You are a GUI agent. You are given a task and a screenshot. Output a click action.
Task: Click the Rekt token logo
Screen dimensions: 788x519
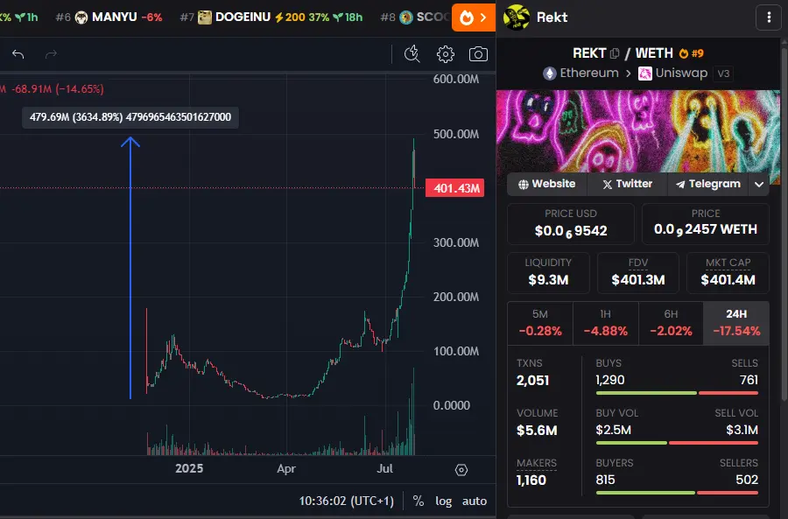click(x=516, y=18)
